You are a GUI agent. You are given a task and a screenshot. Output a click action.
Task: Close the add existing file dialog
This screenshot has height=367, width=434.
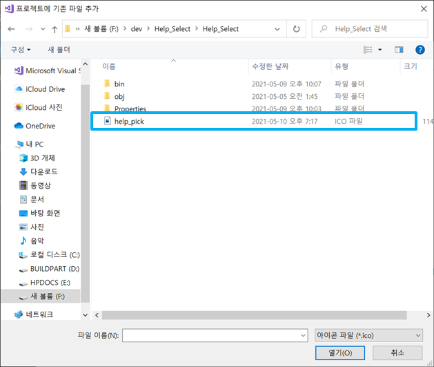pos(424,9)
